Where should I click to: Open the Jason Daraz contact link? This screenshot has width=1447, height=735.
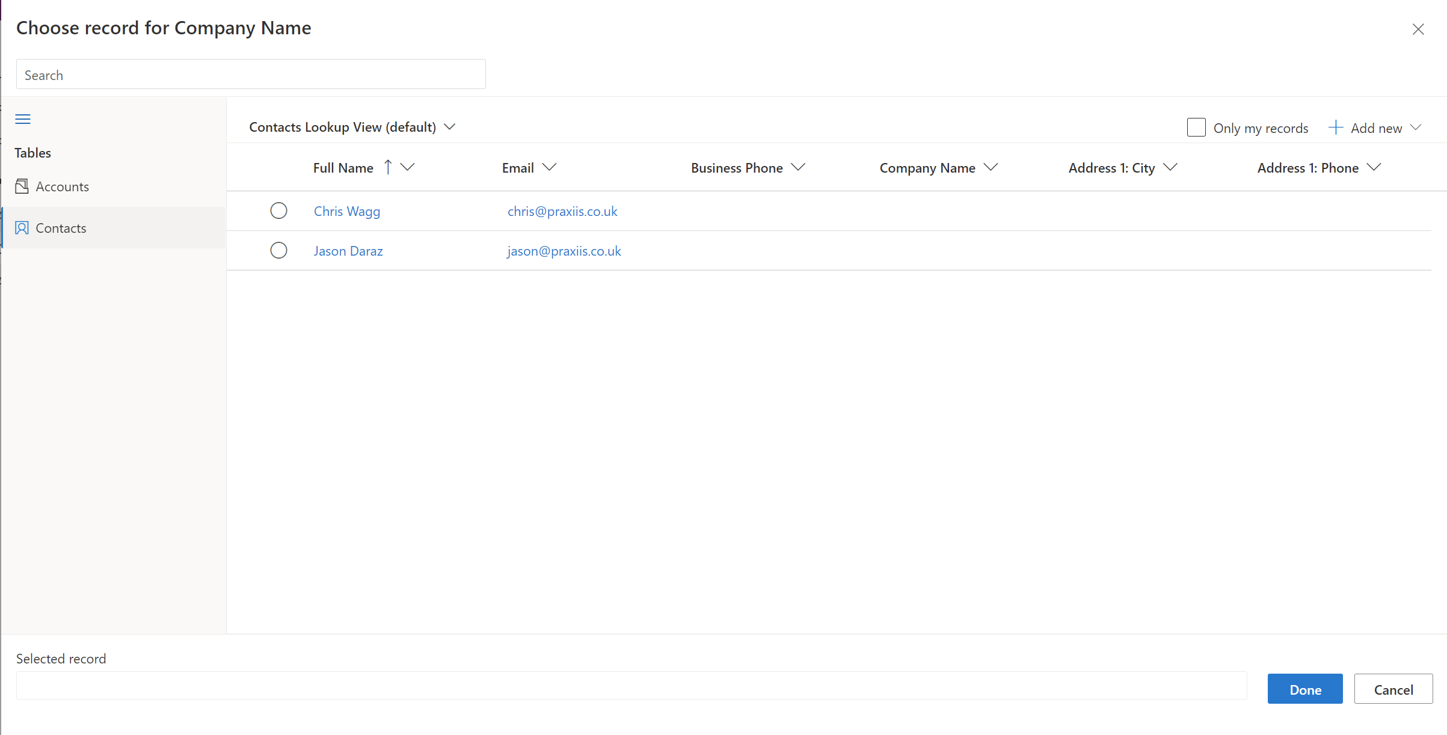348,251
